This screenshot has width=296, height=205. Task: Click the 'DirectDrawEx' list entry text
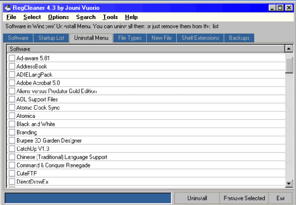33,182
